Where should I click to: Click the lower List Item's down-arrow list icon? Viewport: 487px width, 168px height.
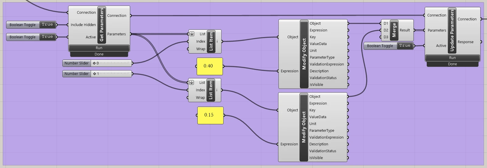(191, 82)
